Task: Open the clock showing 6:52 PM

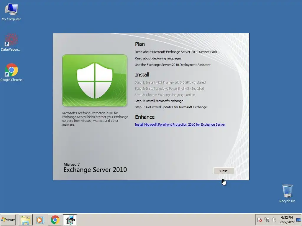Action: 287,220
